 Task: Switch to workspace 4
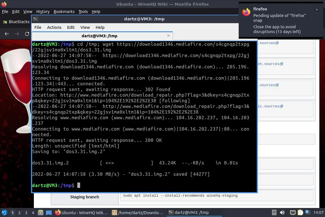(33, 213)
